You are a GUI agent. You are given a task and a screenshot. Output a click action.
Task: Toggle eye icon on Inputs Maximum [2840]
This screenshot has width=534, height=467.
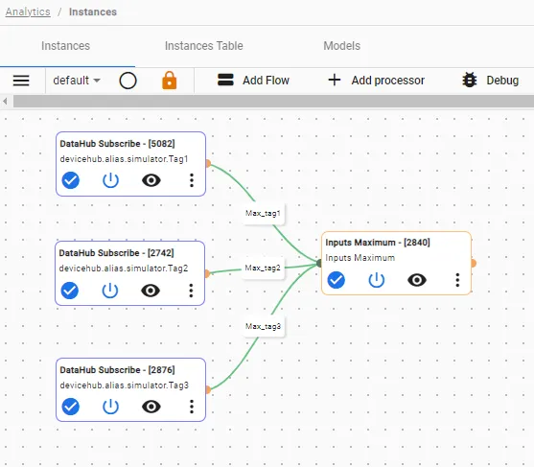[x=417, y=280]
